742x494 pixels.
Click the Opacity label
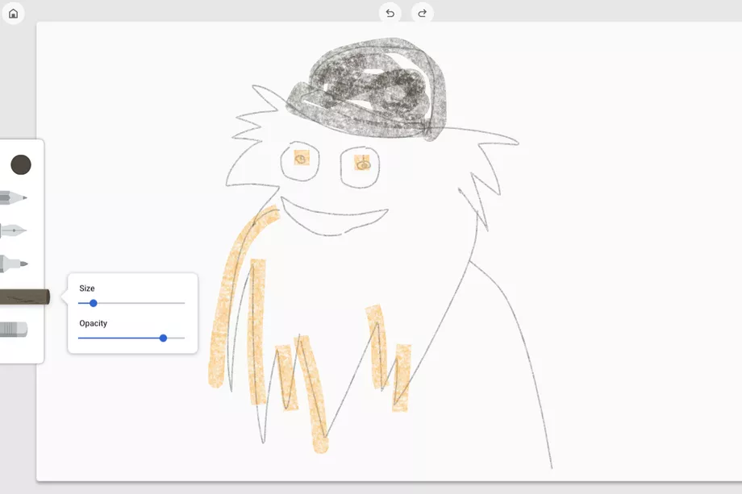tap(94, 323)
